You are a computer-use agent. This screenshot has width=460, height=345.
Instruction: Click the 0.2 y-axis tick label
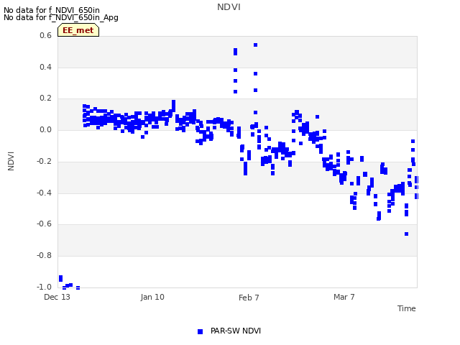[45, 98]
